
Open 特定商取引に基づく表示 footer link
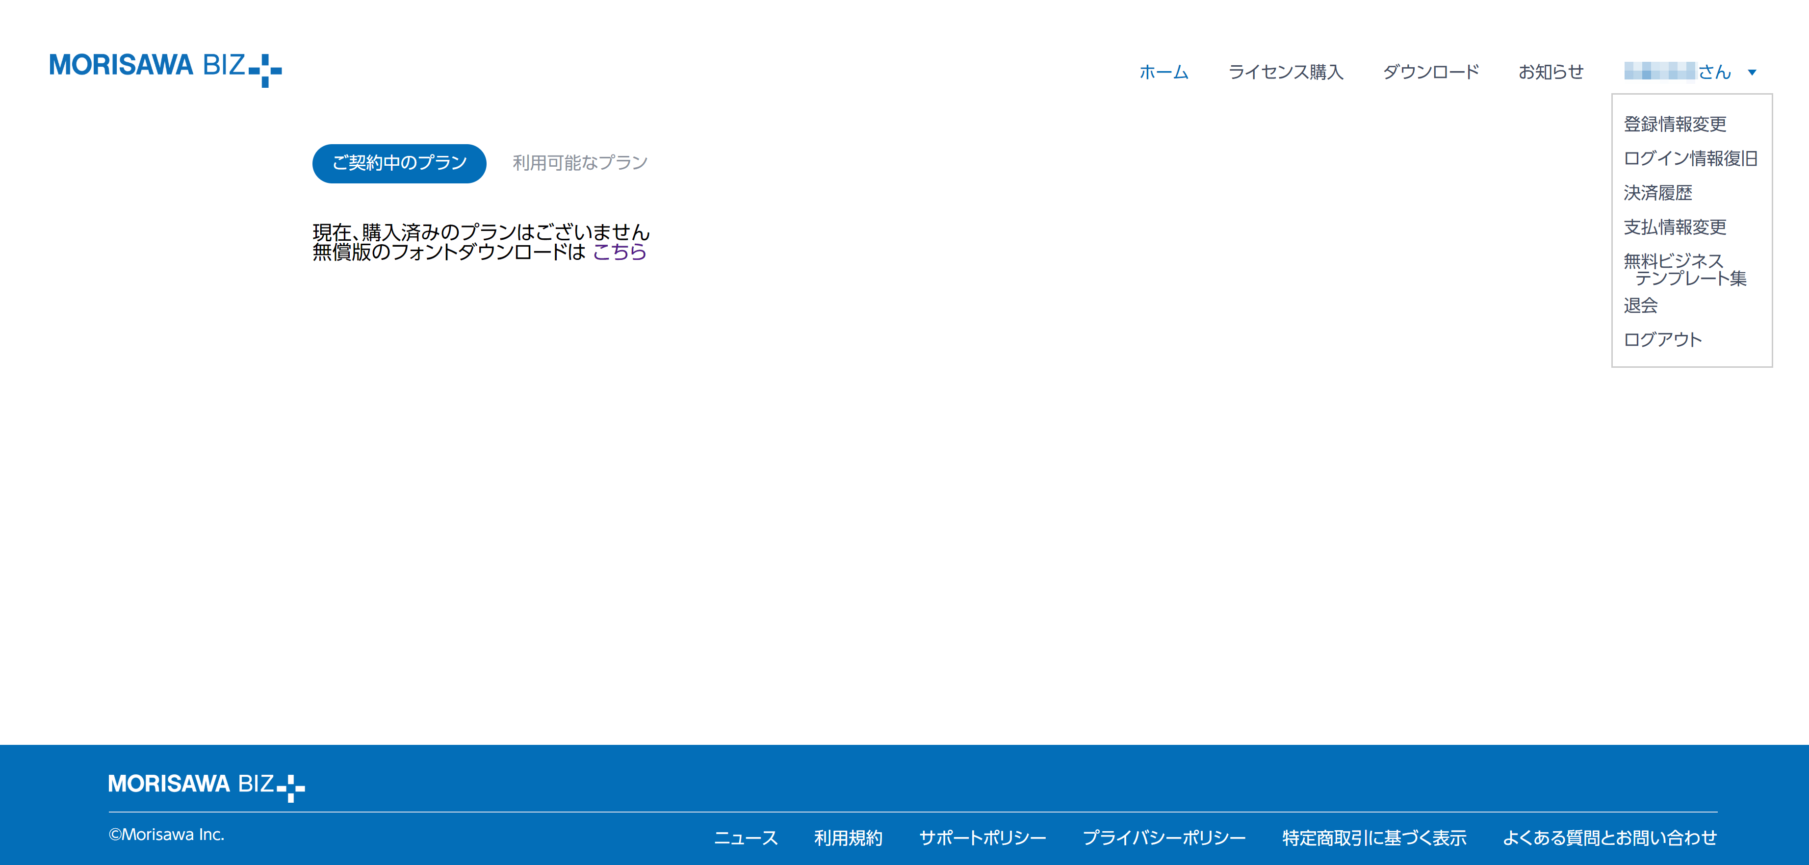pyautogui.click(x=1374, y=838)
